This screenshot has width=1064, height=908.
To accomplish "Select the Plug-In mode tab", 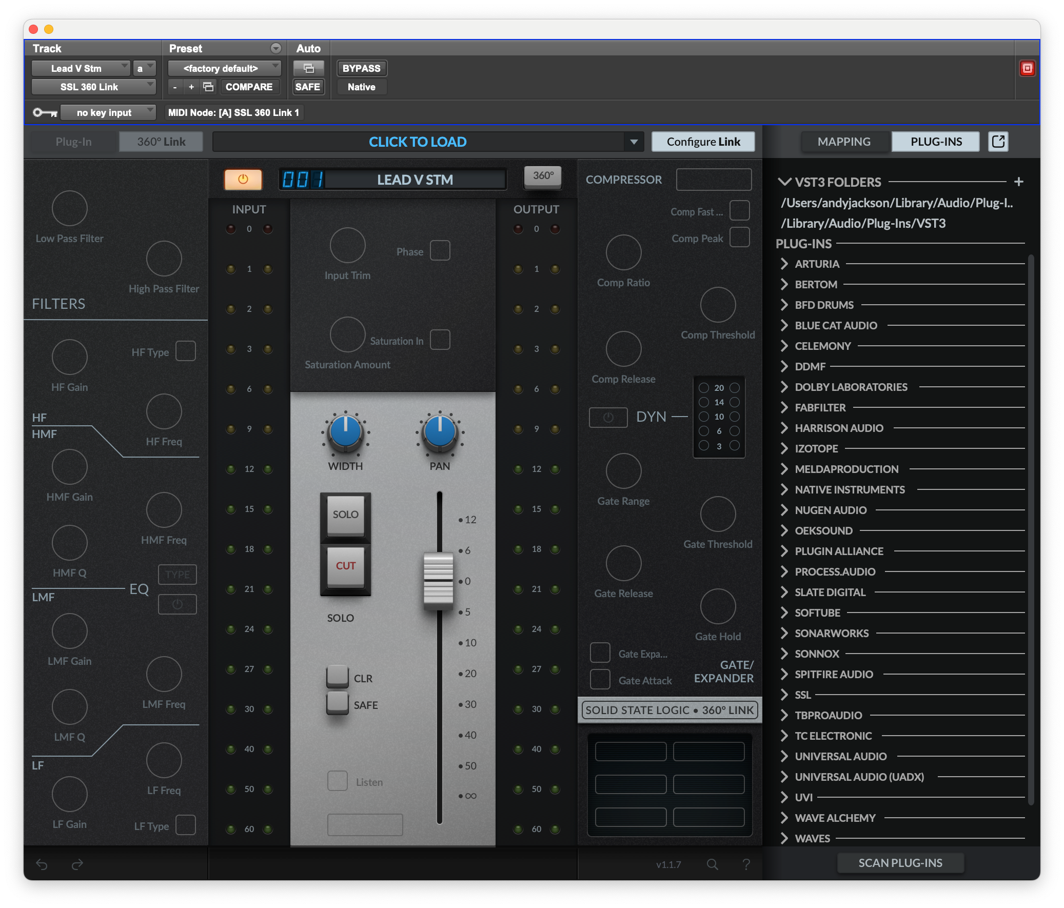I will pos(73,142).
